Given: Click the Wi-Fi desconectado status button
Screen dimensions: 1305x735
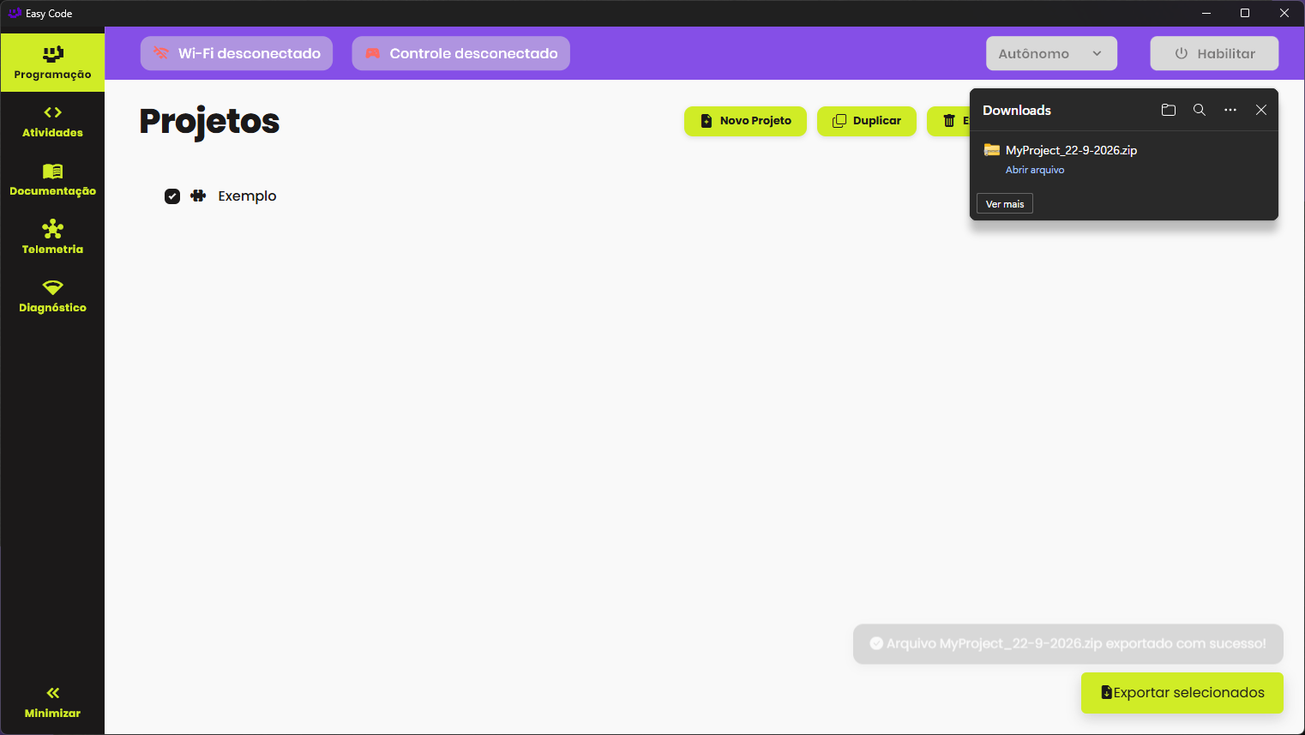Looking at the screenshot, I should coord(237,53).
